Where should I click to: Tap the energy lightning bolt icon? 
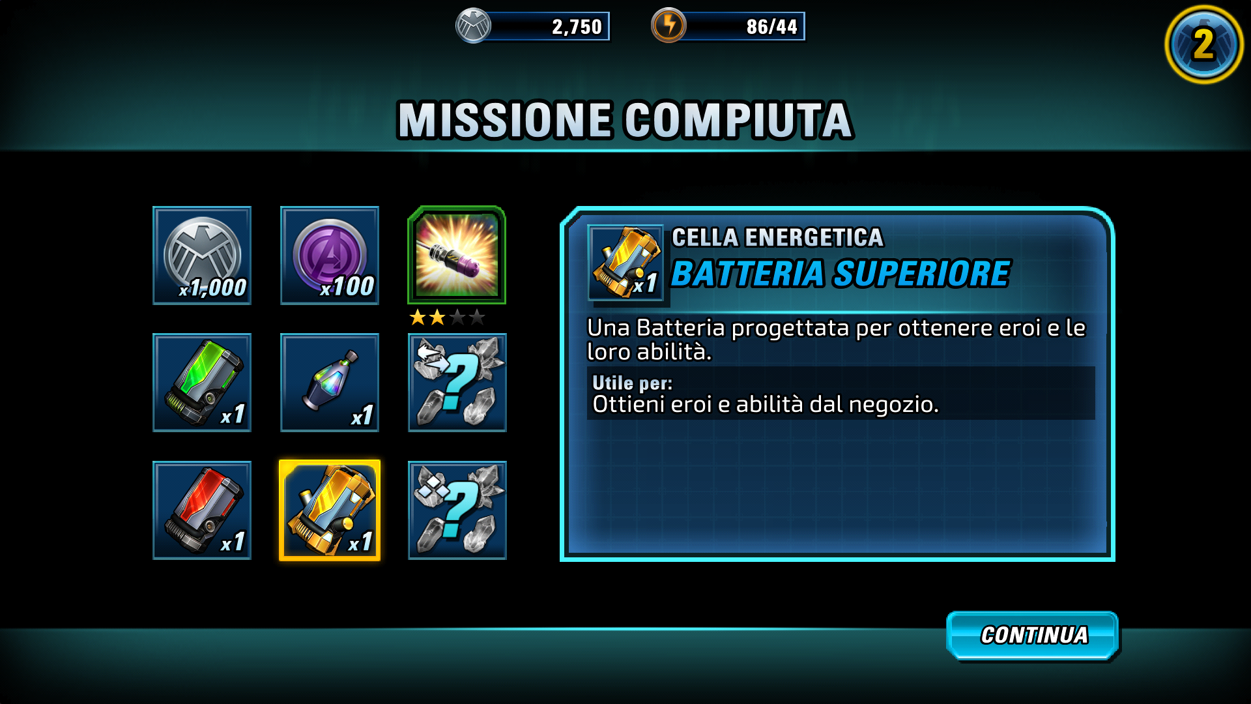[x=669, y=26]
